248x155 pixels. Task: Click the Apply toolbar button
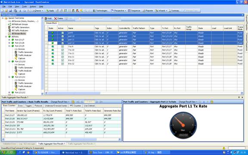pos(50,11)
